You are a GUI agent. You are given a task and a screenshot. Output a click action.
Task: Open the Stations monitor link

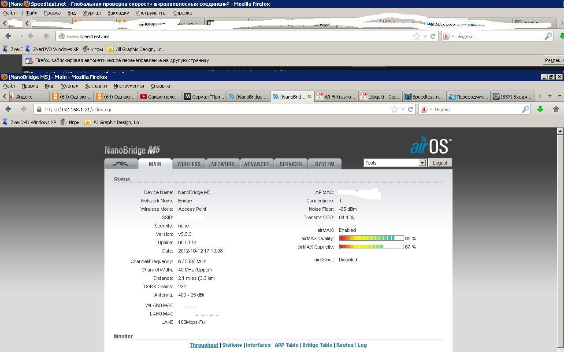(232, 345)
